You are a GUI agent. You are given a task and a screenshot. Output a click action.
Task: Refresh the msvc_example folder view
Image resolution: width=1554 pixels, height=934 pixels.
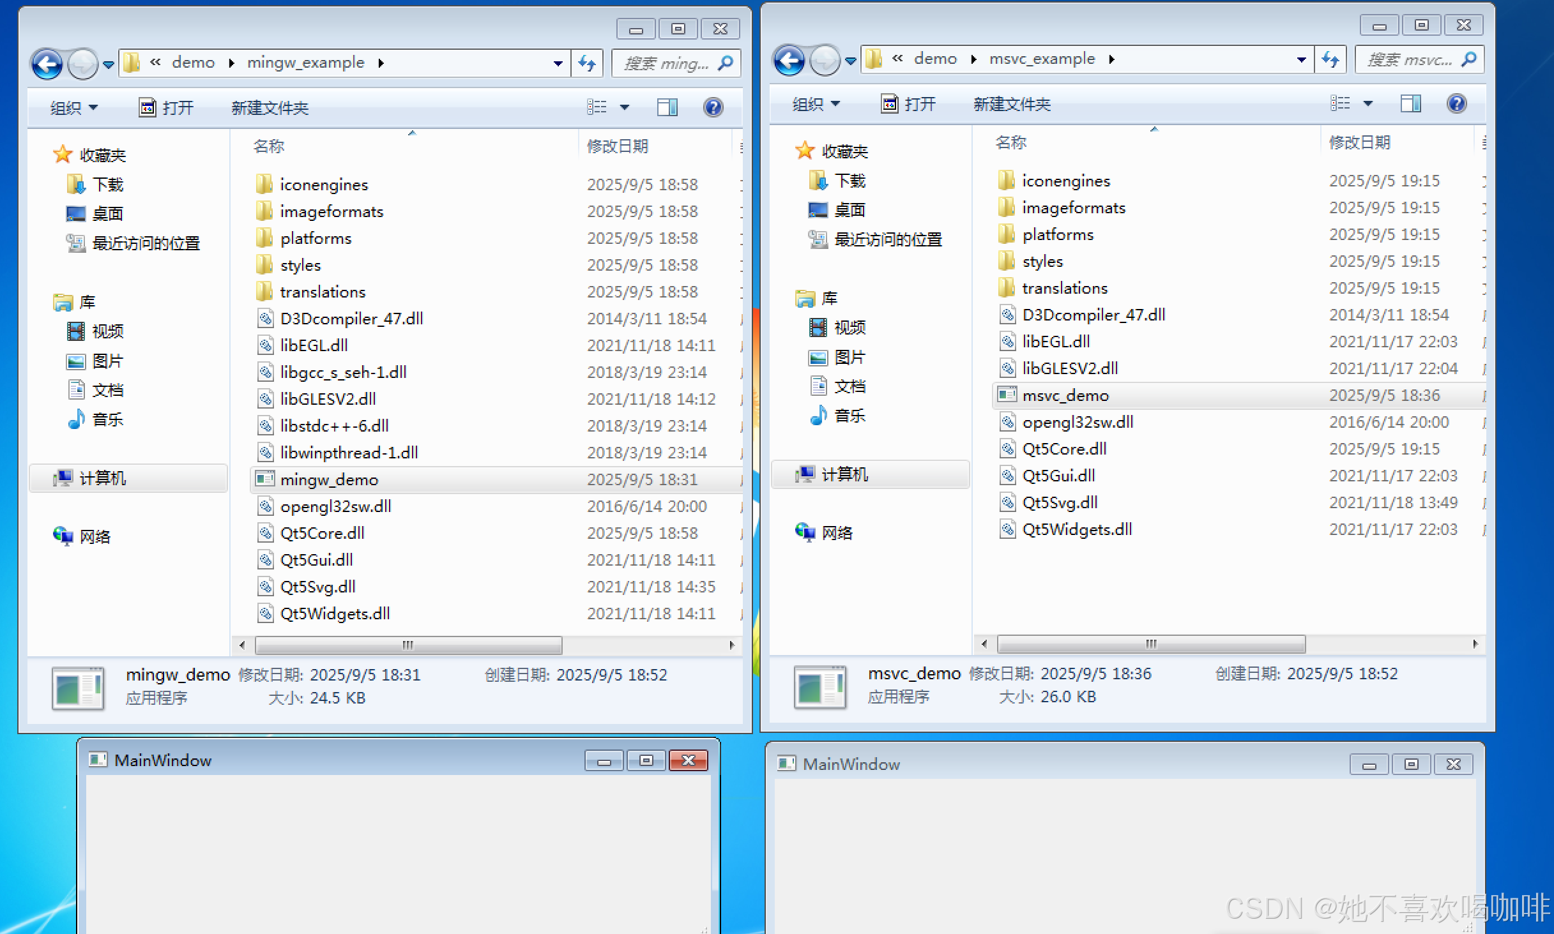point(1330,59)
